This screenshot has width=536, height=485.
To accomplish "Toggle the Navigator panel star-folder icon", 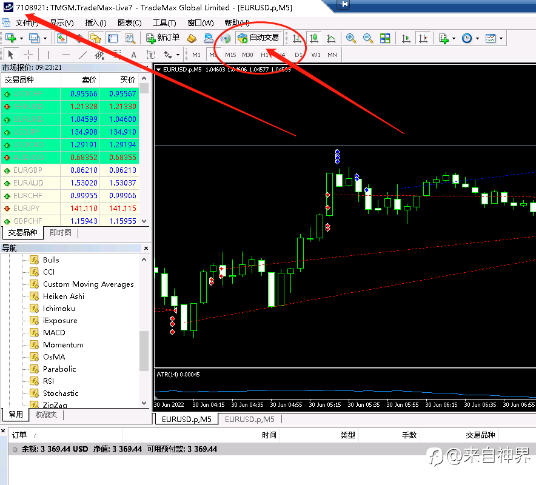I will click(x=95, y=38).
